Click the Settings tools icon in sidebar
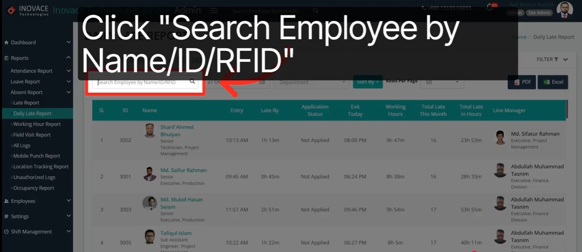Screen dimensions: 582x252 pyautogui.click(x=6, y=216)
